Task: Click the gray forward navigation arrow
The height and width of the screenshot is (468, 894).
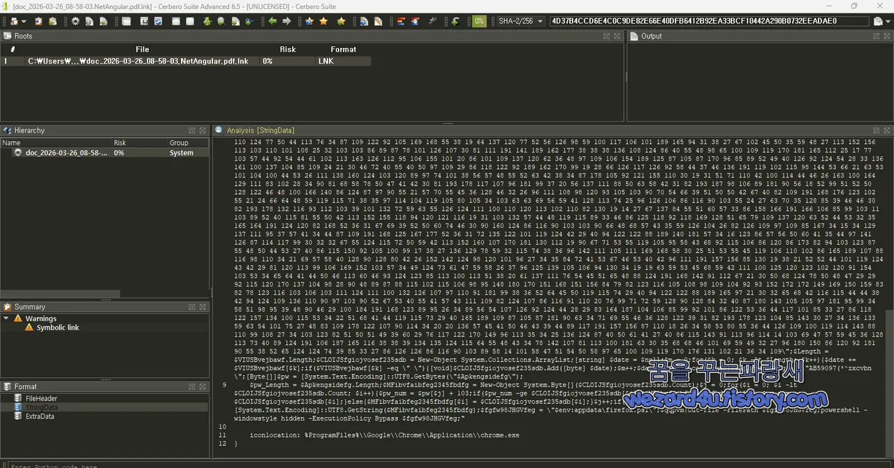Action: 286,21
